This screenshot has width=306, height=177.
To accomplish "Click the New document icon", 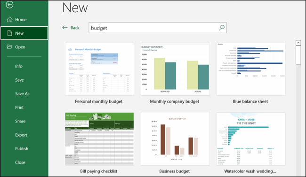I will pyautogui.click(x=9, y=33).
